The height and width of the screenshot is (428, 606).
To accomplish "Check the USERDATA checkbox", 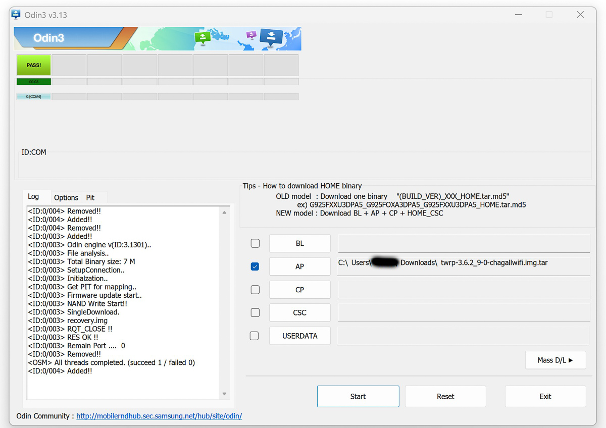I will coord(255,336).
